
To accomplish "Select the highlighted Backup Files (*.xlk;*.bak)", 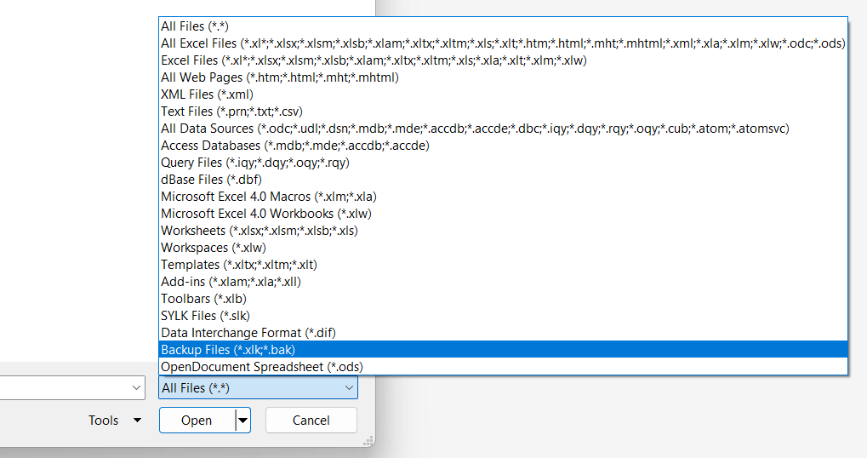I will coord(503,350).
